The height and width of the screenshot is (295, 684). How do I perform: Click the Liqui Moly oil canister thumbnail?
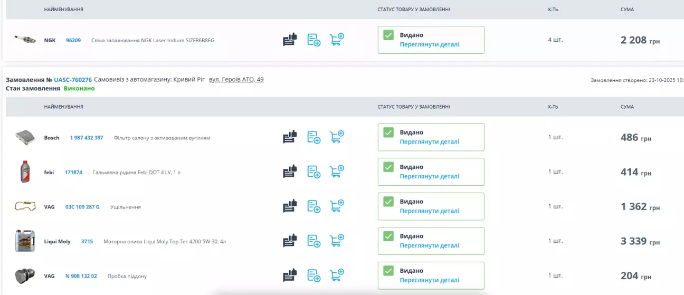point(25,241)
